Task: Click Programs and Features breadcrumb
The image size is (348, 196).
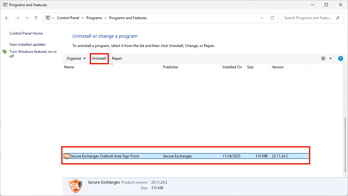Action: tap(128, 18)
